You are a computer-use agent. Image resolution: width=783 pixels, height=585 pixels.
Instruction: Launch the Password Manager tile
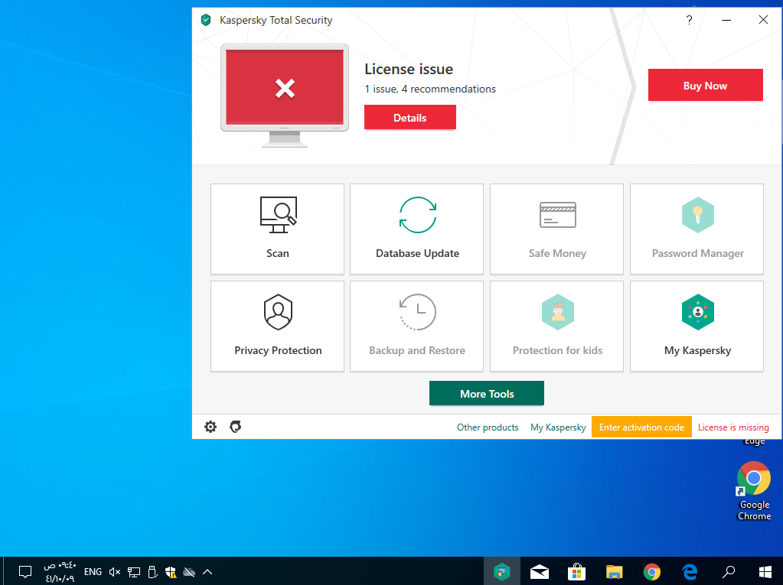tap(697, 229)
